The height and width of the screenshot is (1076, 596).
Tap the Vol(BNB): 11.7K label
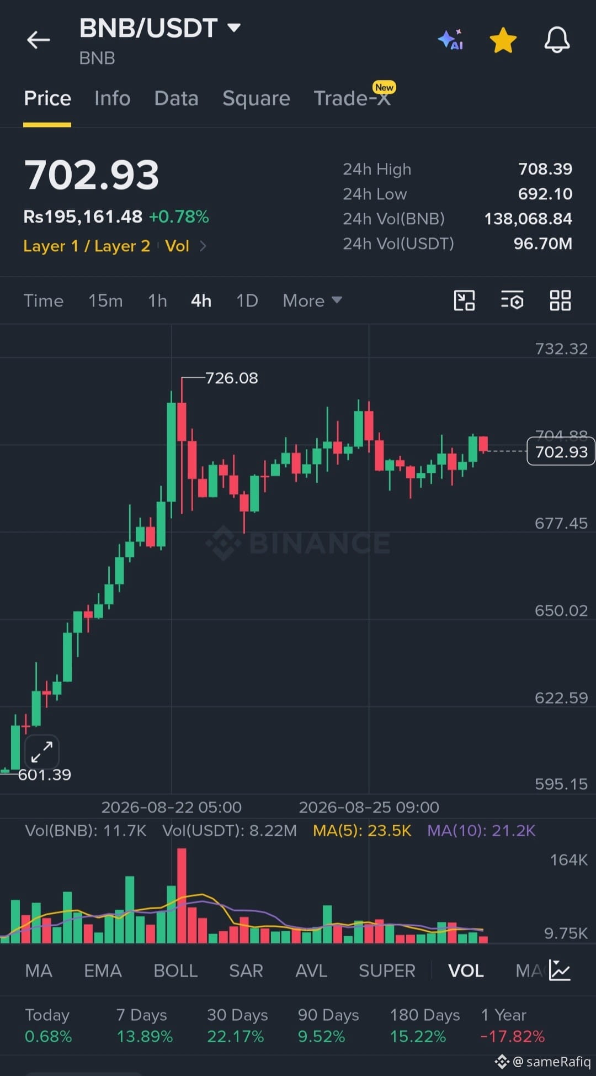tap(86, 831)
